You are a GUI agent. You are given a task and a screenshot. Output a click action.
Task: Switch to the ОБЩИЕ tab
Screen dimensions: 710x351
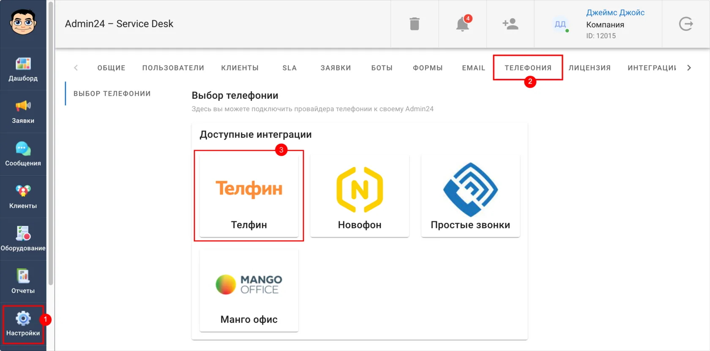point(111,68)
